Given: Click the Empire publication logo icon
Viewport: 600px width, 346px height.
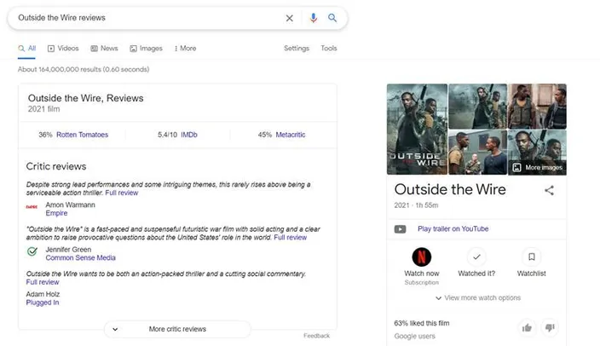Looking at the screenshot, I should click(x=32, y=207).
